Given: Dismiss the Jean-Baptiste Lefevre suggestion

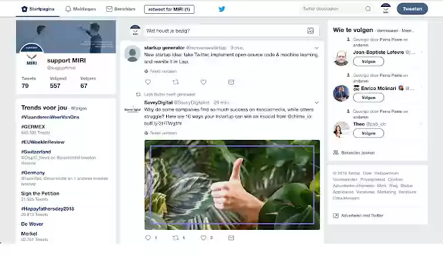Looking at the screenshot, I should pyautogui.click(x=422, y=52).
